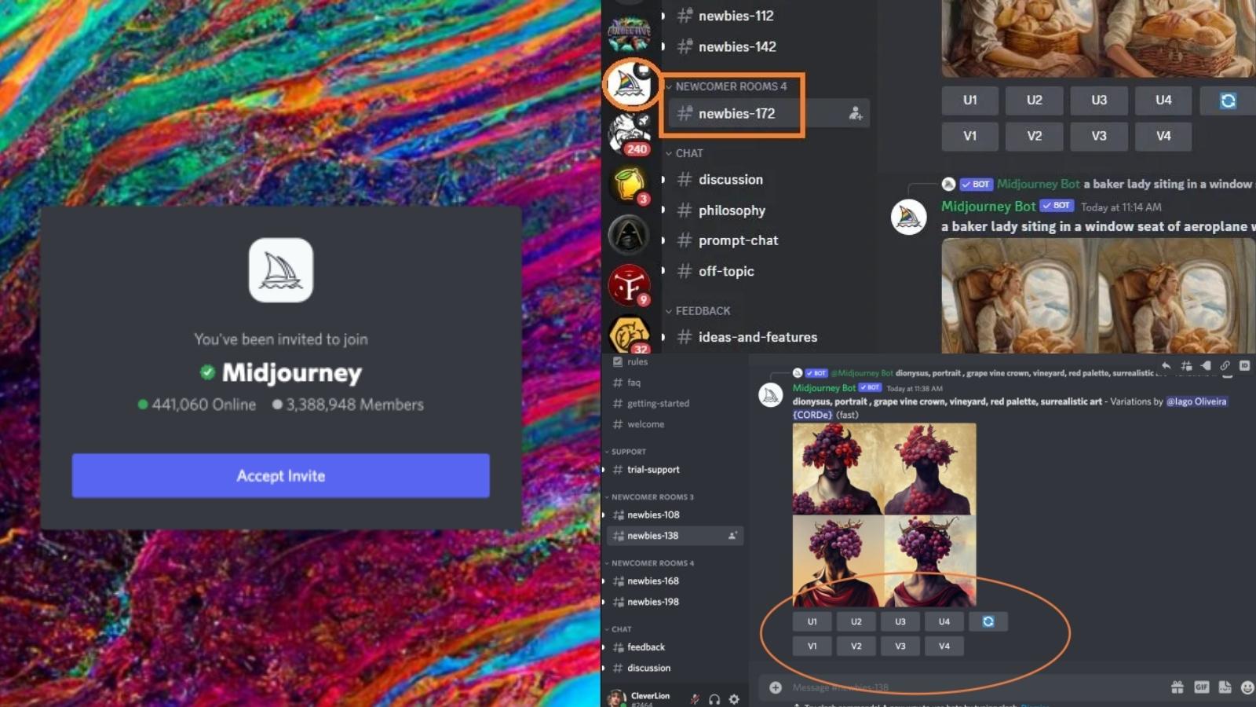
Task: Collapse the SUPPORT category
Action: click(628, 452)
